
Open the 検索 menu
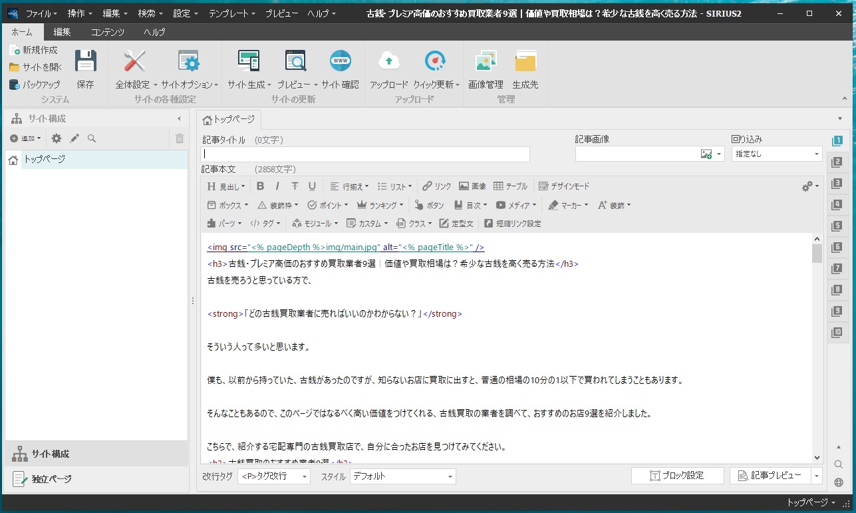click(x=150, y=13)
